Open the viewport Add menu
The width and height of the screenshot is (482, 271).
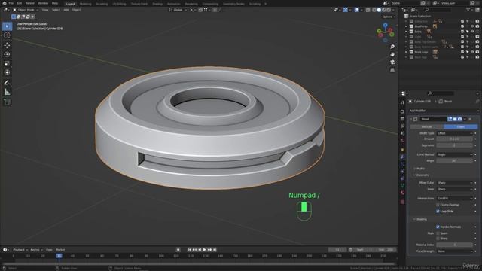click(66, 10)
